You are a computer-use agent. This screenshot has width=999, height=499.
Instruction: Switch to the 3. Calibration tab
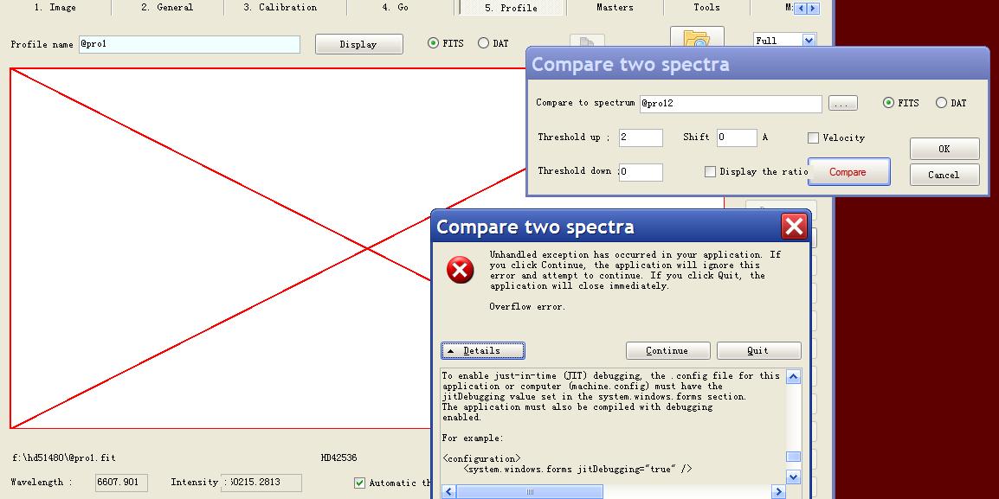tap(280, 7)
